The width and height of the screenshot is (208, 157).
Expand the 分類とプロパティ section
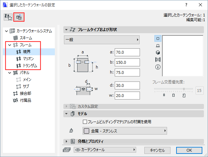click(66, 141)
